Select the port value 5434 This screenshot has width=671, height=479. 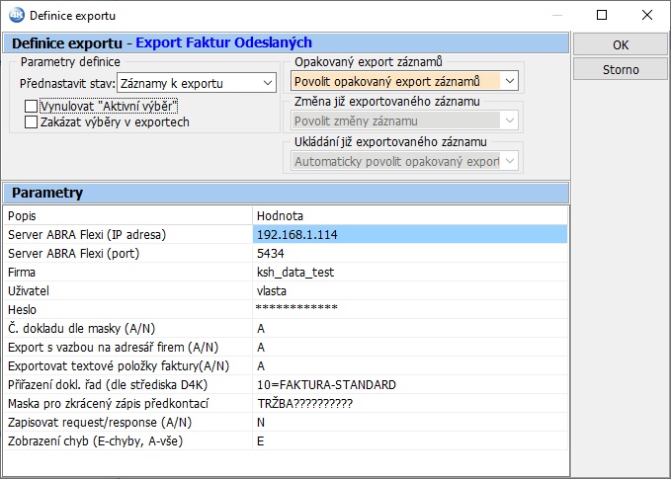(x=410, y=253)
